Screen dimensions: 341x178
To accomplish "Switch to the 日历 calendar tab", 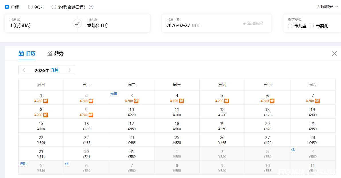I will point(27,53).
